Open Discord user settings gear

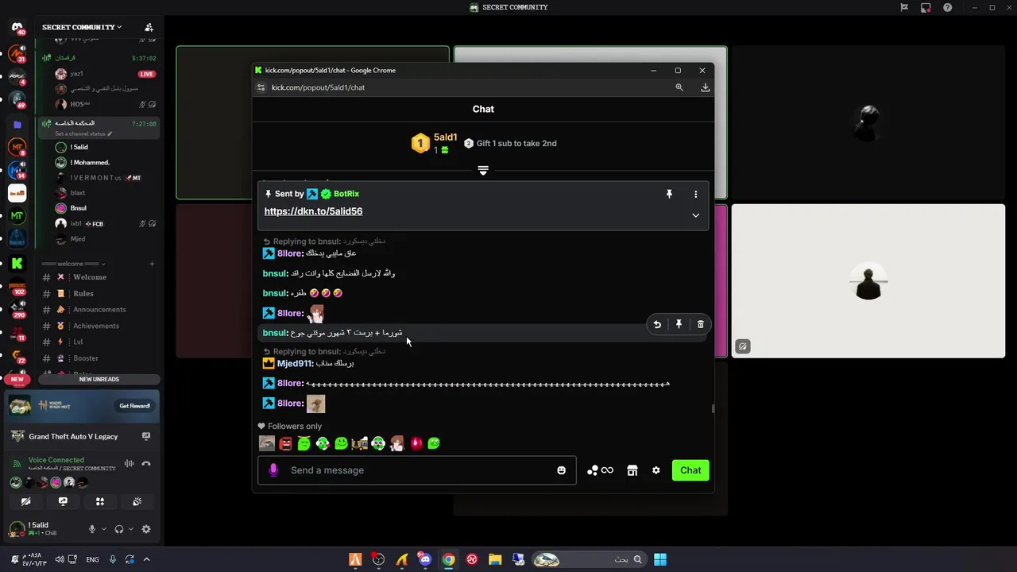pyautogui.click(x=145, y=529)
